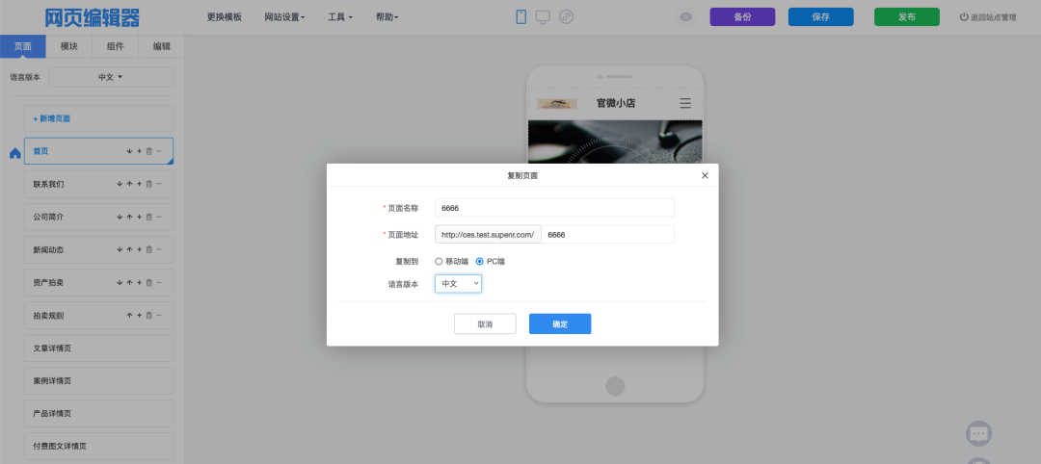
Task: Click 确定 button in dialog
Action: click(560, 324)
